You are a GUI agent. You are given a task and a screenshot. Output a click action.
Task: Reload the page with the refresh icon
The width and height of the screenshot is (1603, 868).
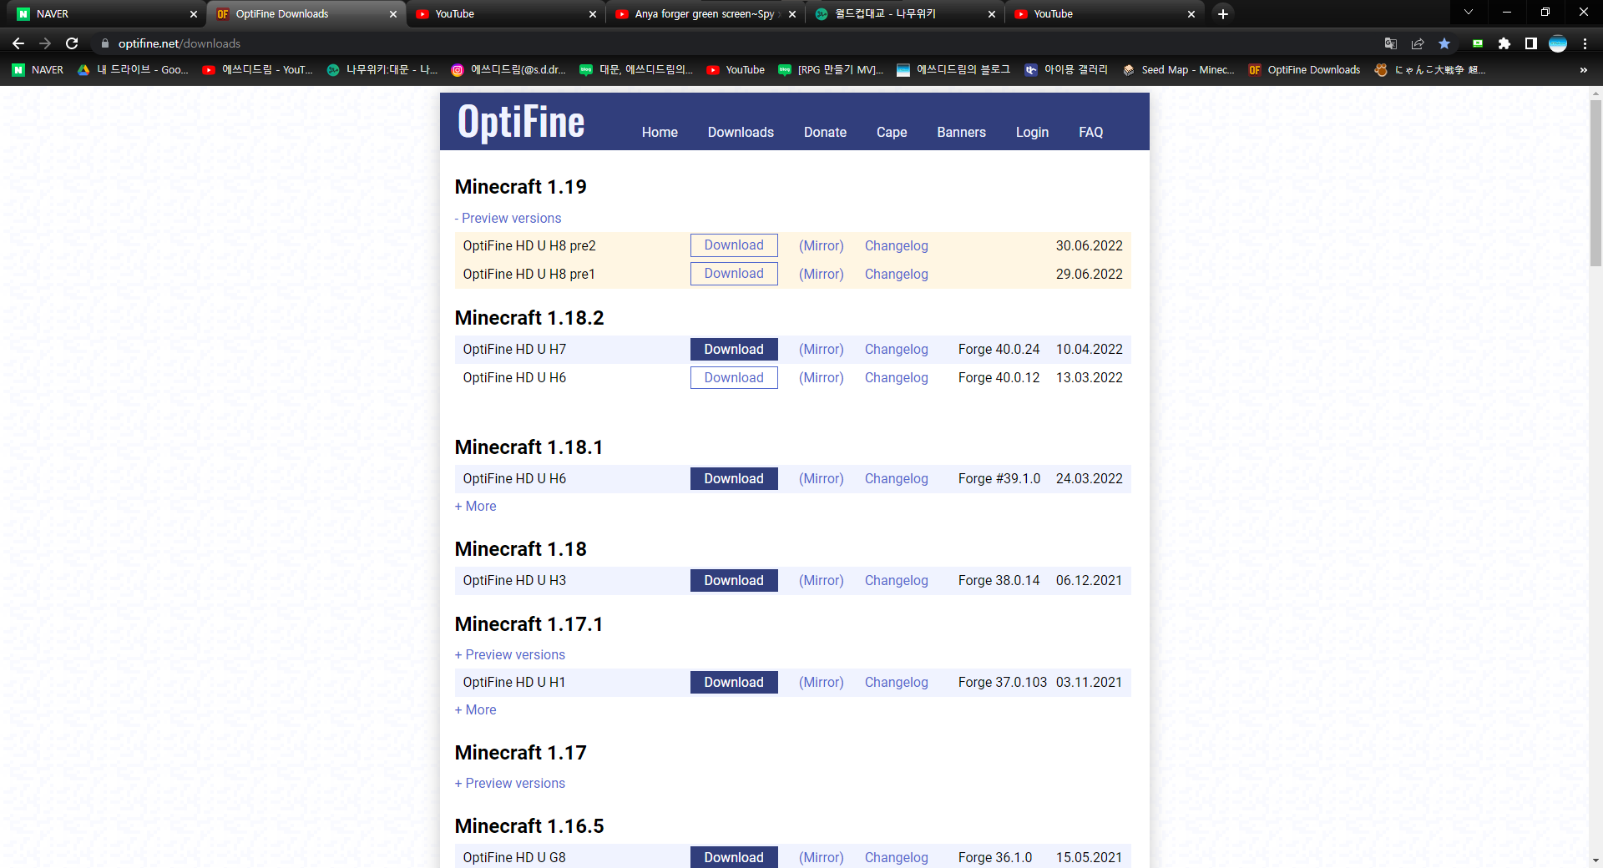click(72, 43)
